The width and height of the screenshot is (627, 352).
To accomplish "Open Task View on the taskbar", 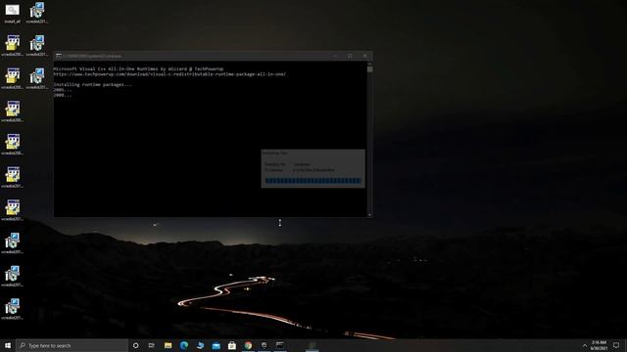I will coord(152,345).
